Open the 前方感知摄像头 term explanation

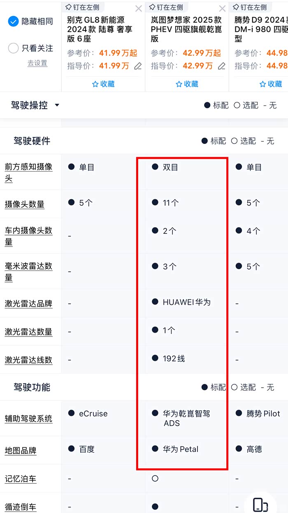pyautogui.click(x=28, y=172)
